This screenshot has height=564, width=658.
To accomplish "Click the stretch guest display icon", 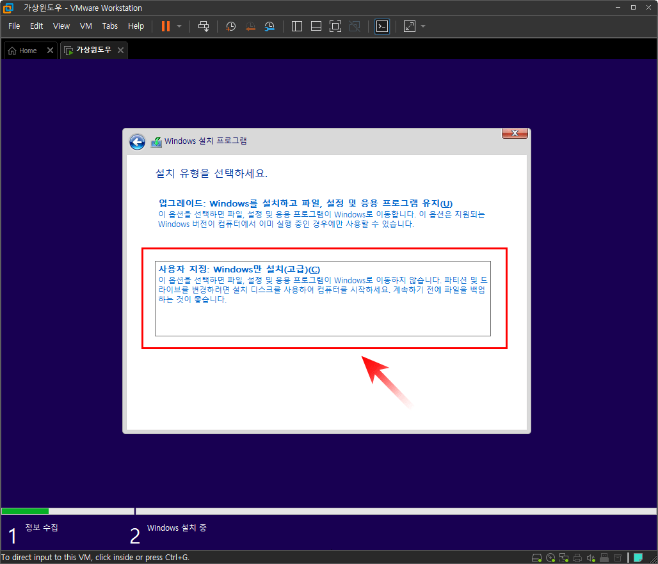I will click(x=409, y=26).
